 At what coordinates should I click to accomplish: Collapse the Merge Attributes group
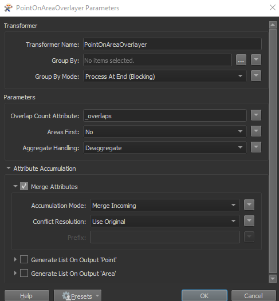point(15,186)
